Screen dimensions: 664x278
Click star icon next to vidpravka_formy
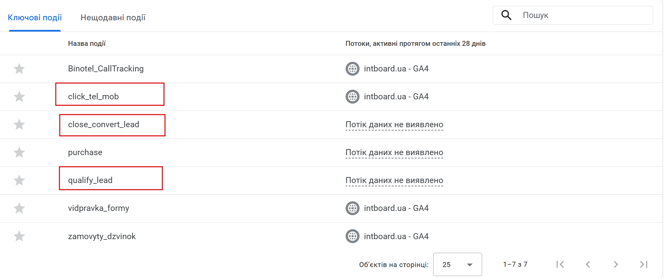click(19, 208)
